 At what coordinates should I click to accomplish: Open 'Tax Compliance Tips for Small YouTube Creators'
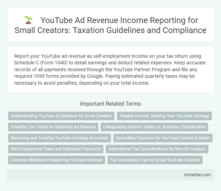(x=155, y=160)
